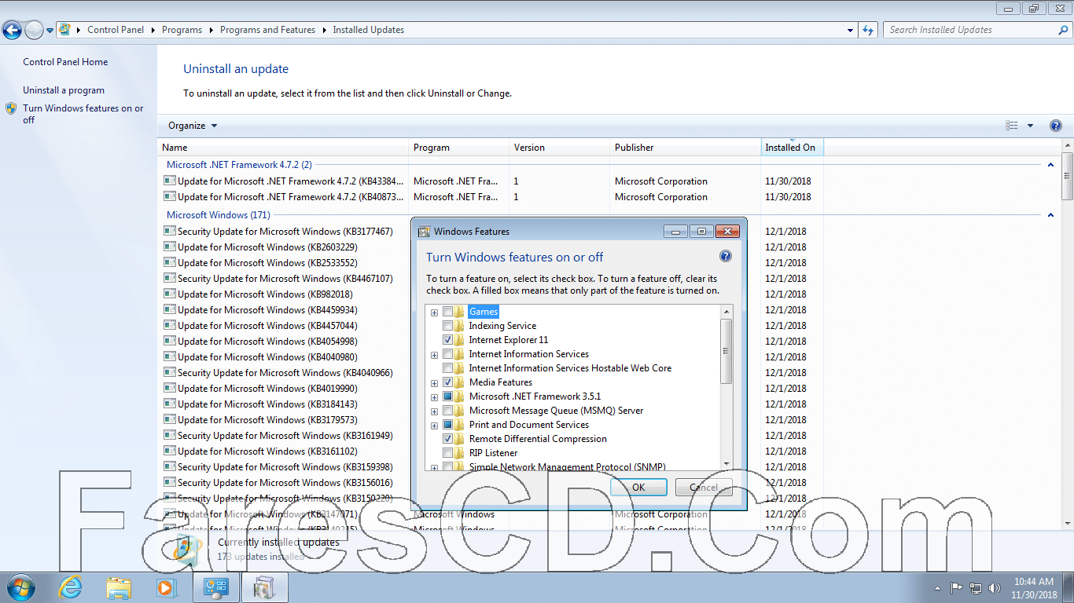
Task: Click Programs breadcrumb in address bar
Action: 182,30
